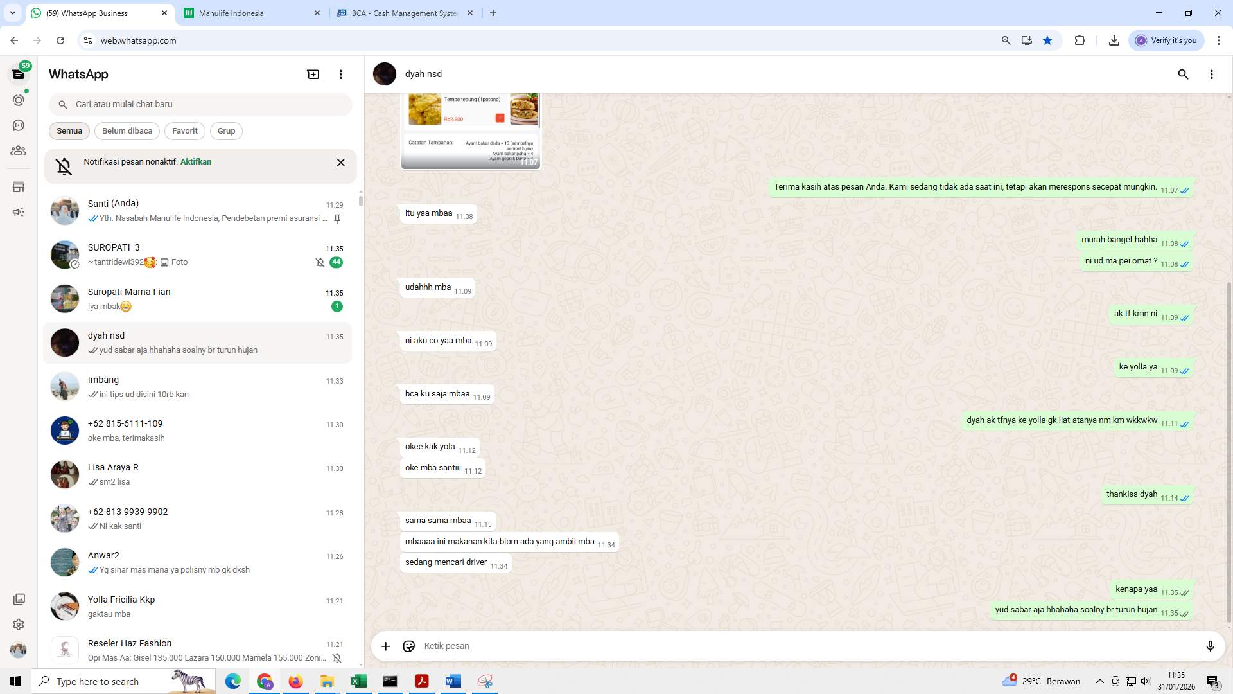Open the Advertise megaphone tool
The image size is (1233, 694).
pyautogui.click(x=19, y=211)
